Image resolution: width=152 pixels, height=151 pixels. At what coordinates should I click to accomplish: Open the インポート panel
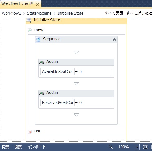[36, 147]
